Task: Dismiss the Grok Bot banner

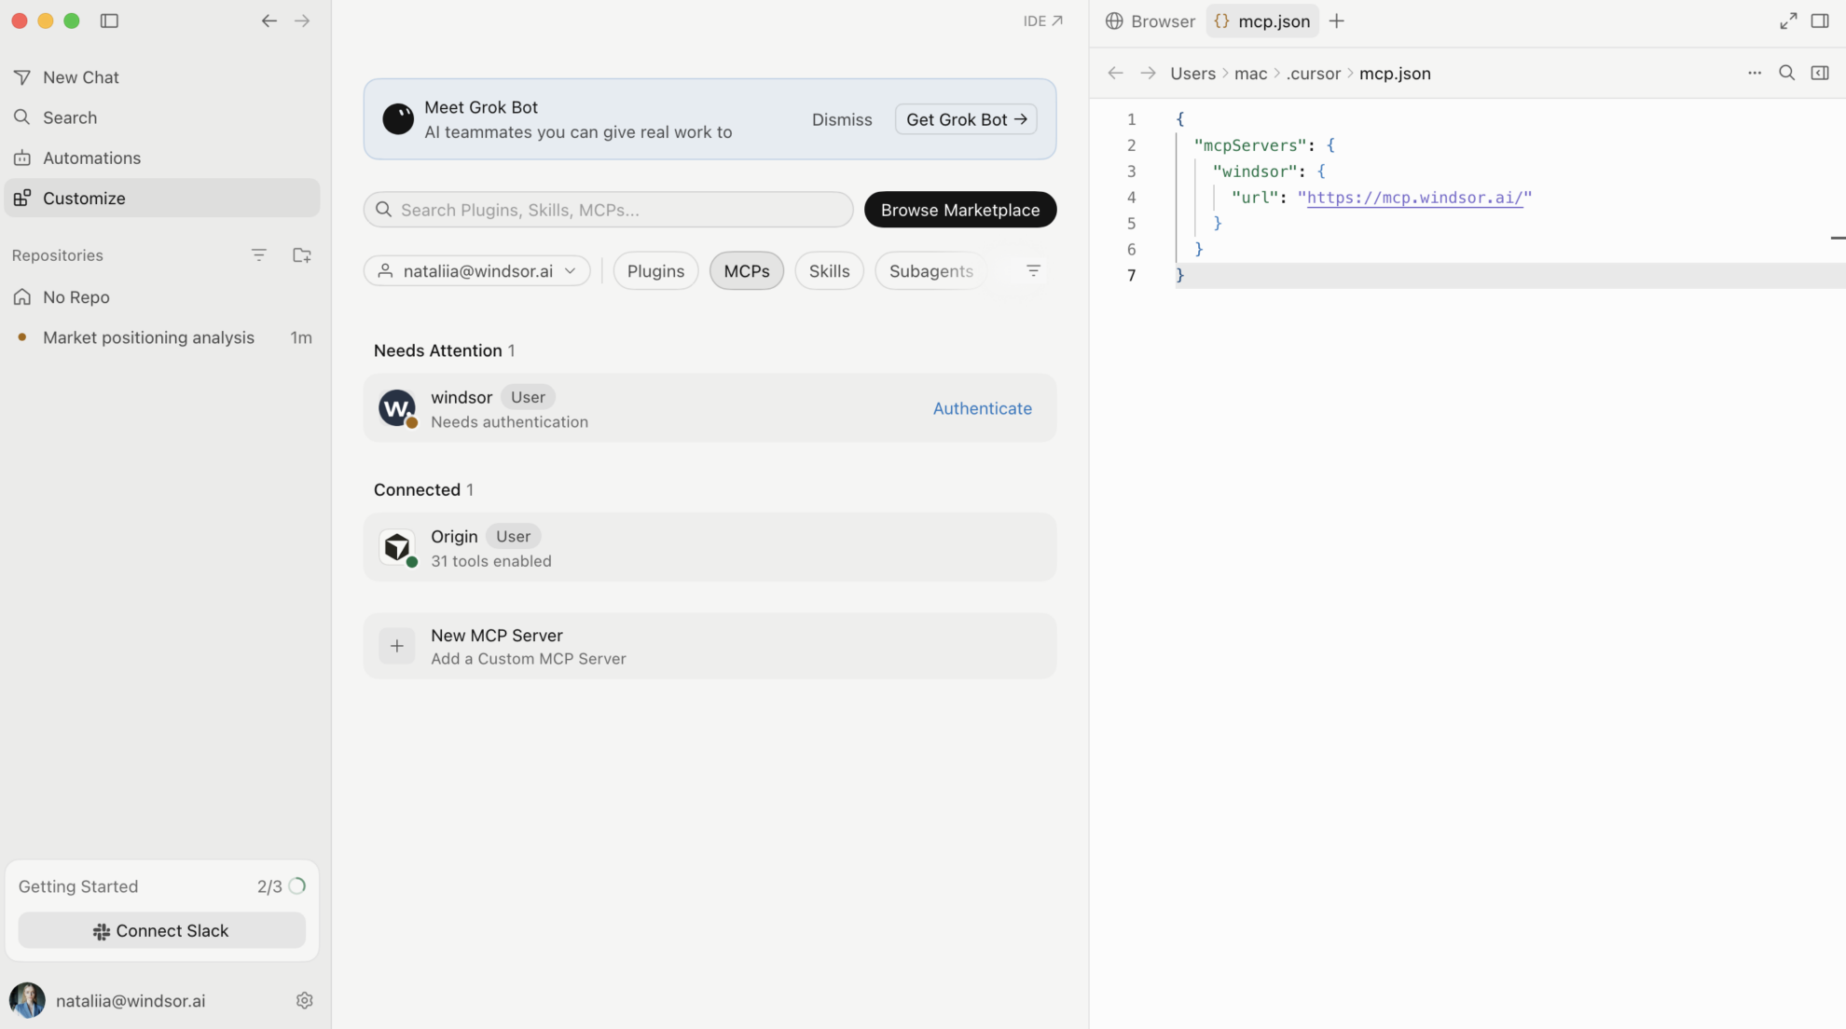Action: [842, 119]
